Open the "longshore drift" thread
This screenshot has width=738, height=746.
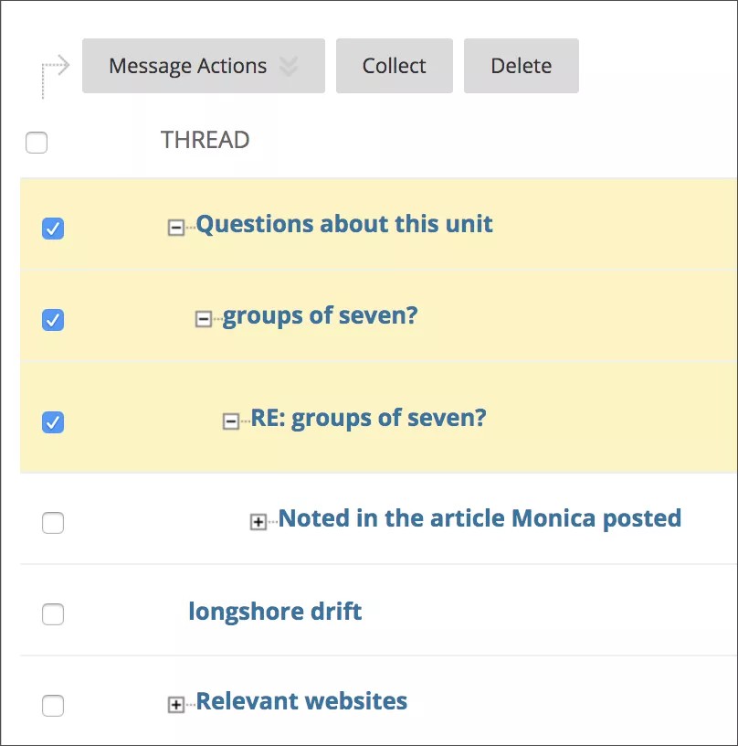click(x=275, y=612)
